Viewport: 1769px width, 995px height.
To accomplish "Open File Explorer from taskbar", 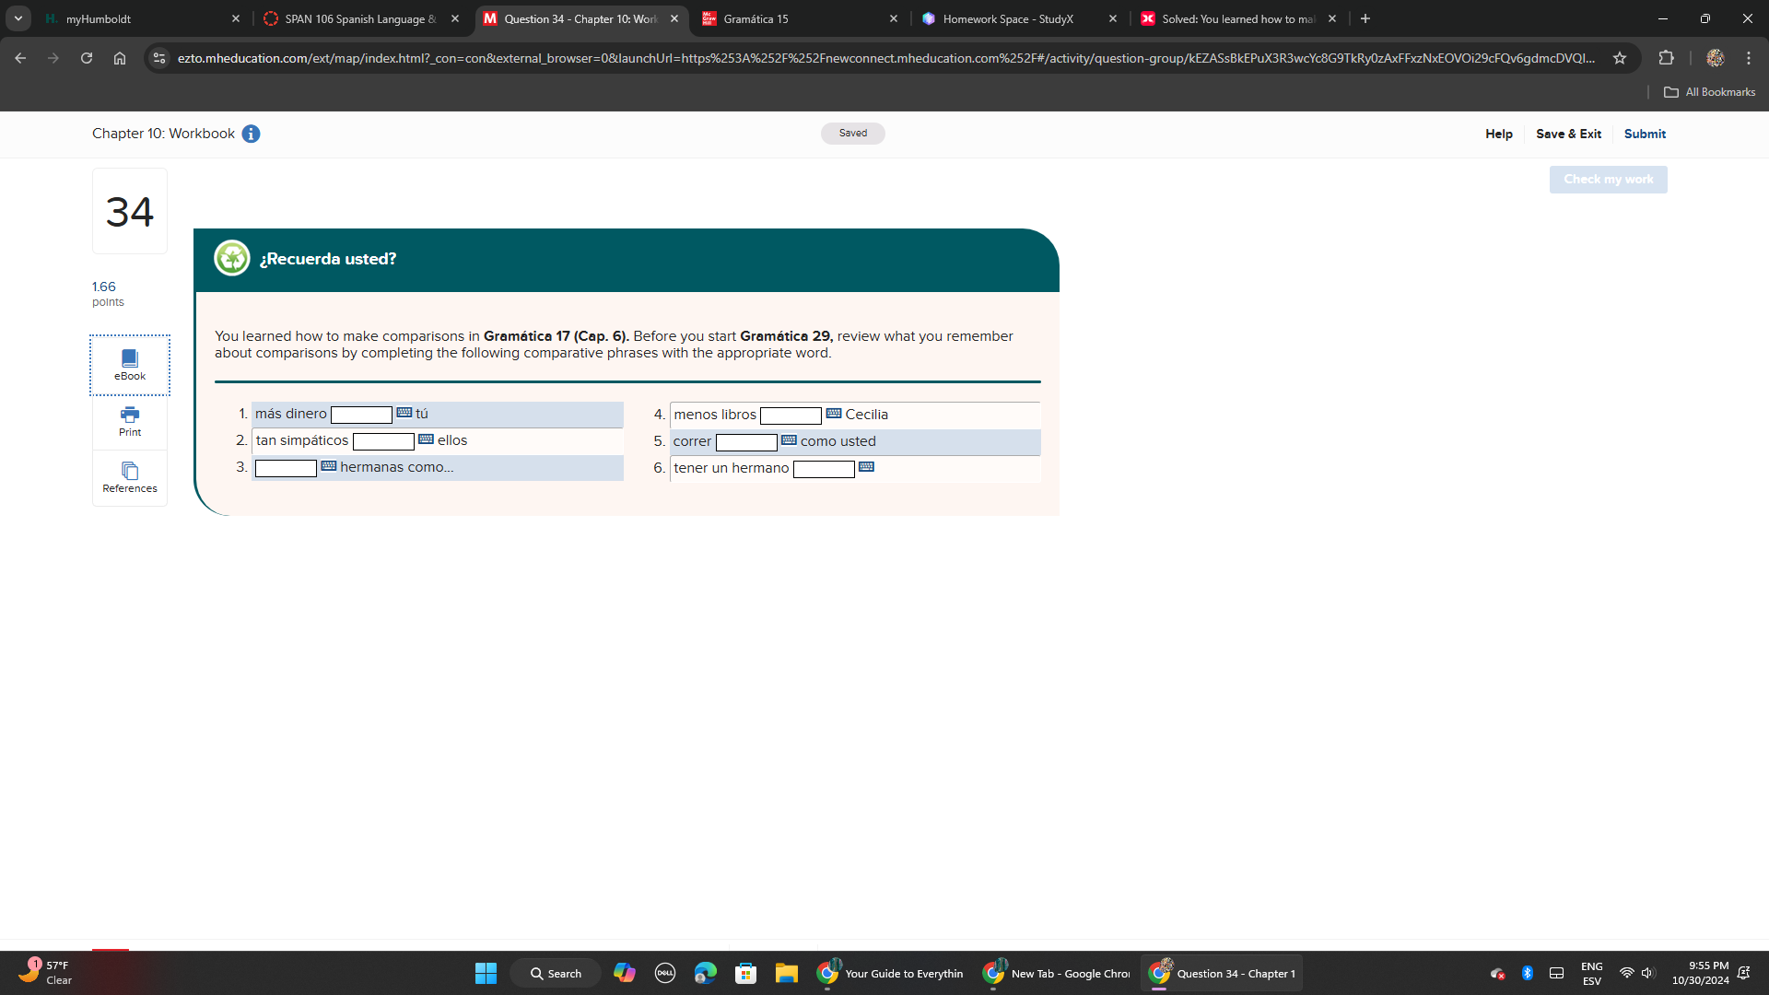I will (786, 973).
